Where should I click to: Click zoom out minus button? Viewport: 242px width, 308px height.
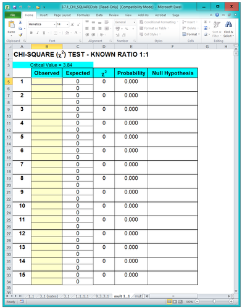click(x=197, y=301)
